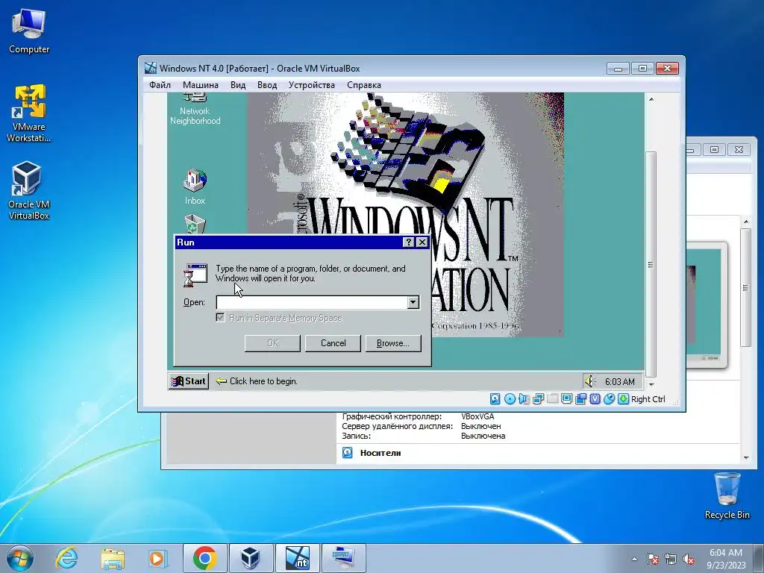
Task: Click the Right Ctrl host key label
Action: point(648,399)
